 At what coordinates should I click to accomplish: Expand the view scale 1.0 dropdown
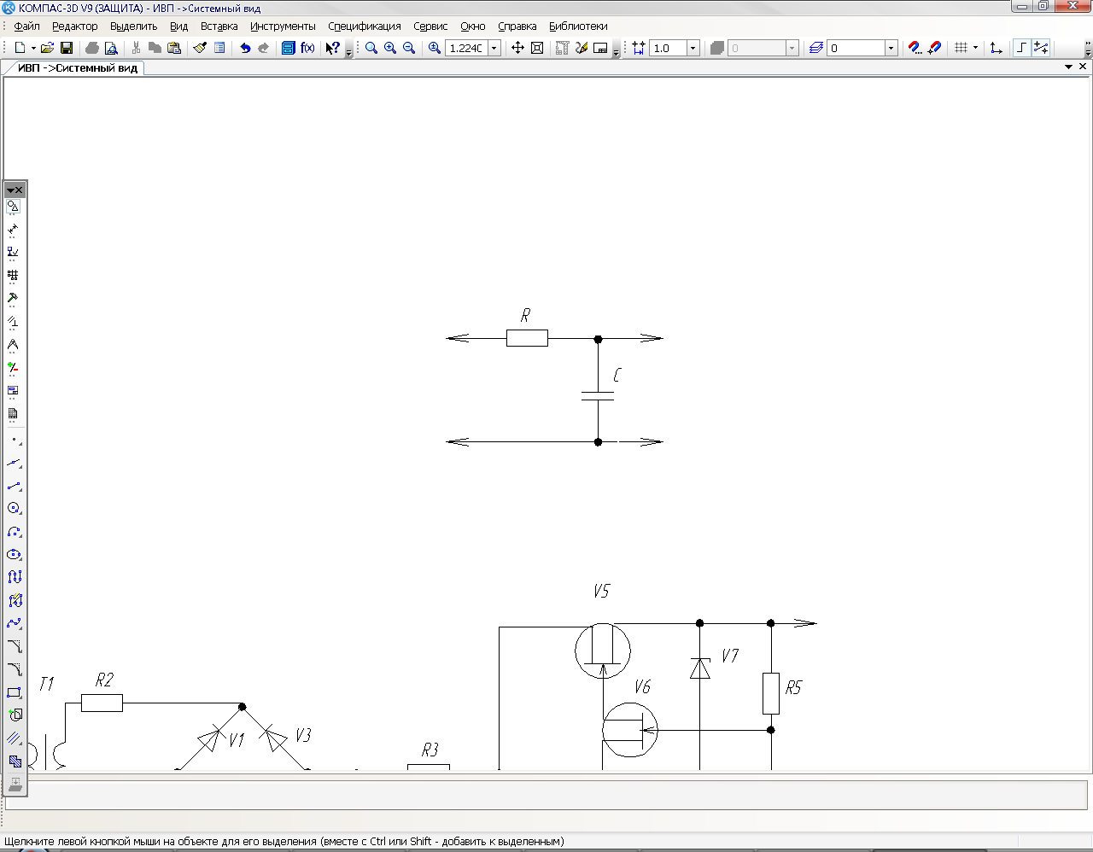[x=693, y=48]
